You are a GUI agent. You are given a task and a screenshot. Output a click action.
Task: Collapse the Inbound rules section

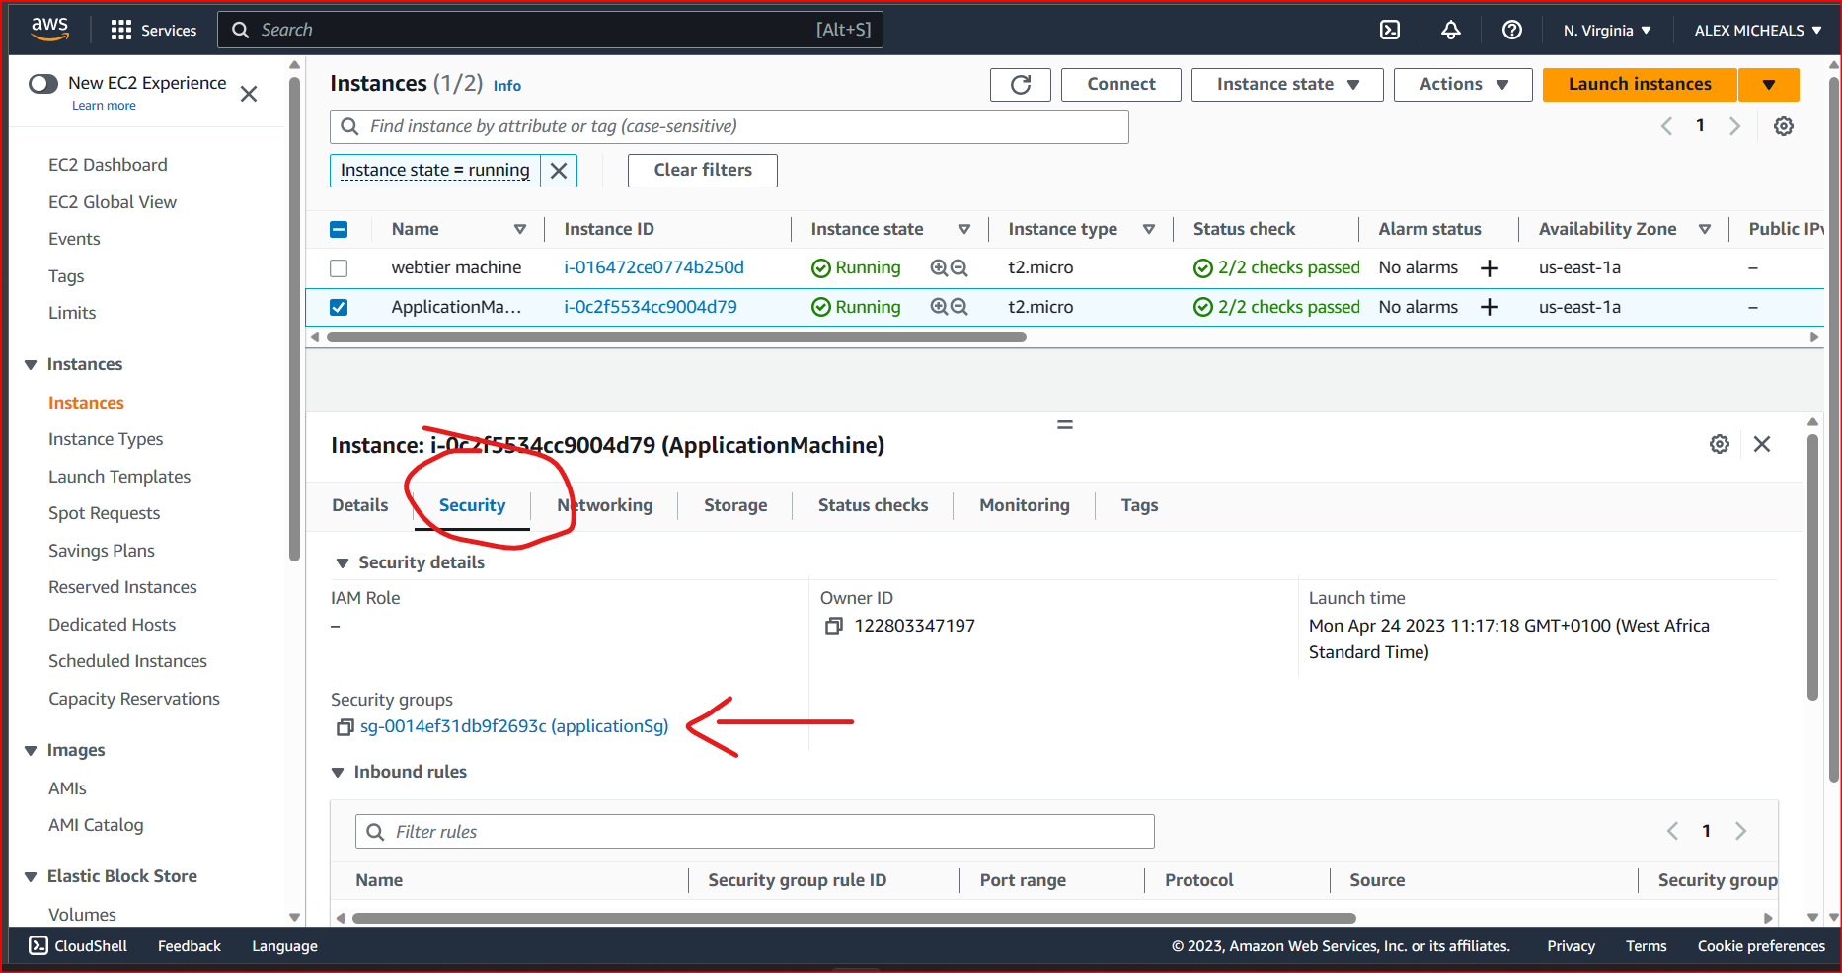[x=339, y=772]
